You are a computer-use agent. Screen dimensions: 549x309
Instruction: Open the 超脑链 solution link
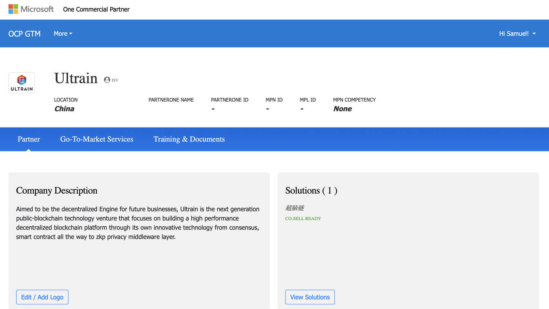(x=295, y=208)
